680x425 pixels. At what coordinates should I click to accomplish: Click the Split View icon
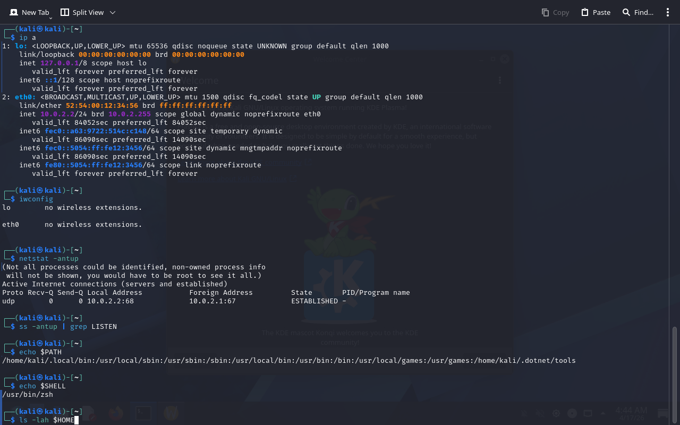point(65,12)
